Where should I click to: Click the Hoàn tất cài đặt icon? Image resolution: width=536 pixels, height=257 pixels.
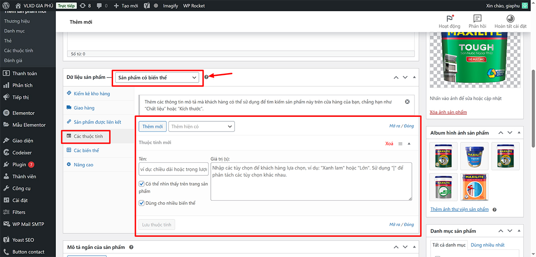coord(510,19)
